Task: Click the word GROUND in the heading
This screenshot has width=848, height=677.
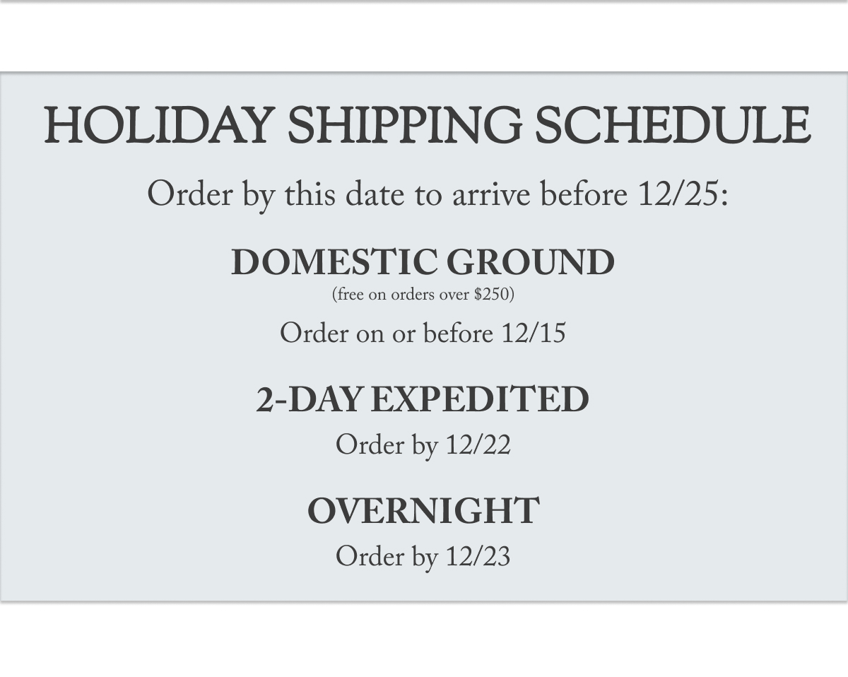Action: click(530, 262)
